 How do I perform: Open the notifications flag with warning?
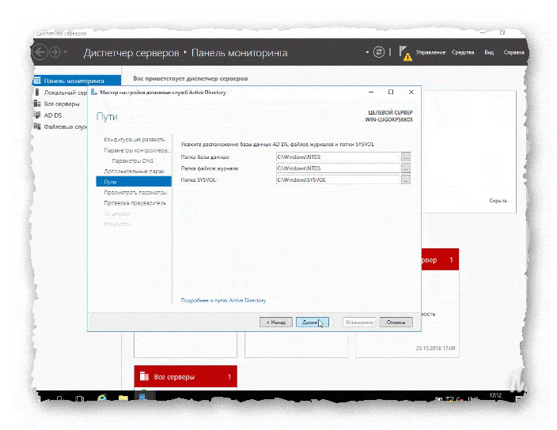pos(404,52)
